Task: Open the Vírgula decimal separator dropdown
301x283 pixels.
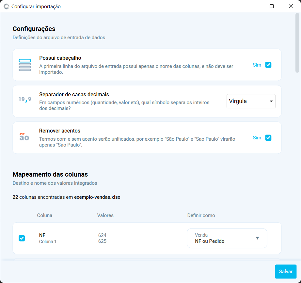Action: (x=251, y=101)
